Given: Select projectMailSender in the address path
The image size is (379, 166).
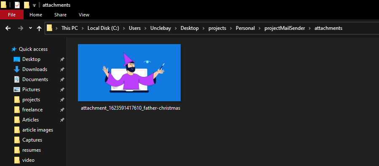Looking at the screenshot, I should 285,28.
